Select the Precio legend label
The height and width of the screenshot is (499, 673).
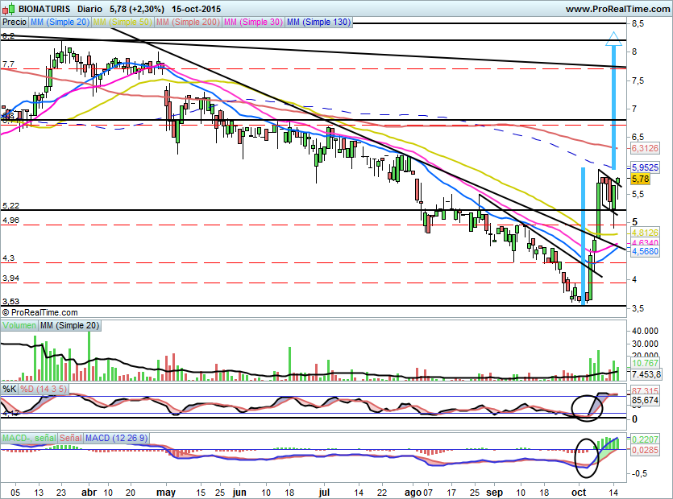(15, 22)
